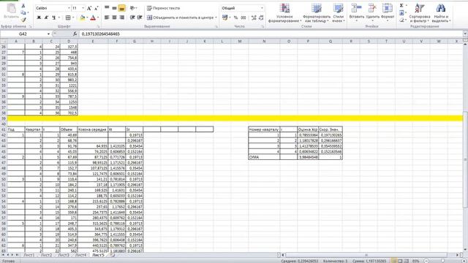Toggle align top vertical alignment
468x263 pixels.
(x=107, y=8)
